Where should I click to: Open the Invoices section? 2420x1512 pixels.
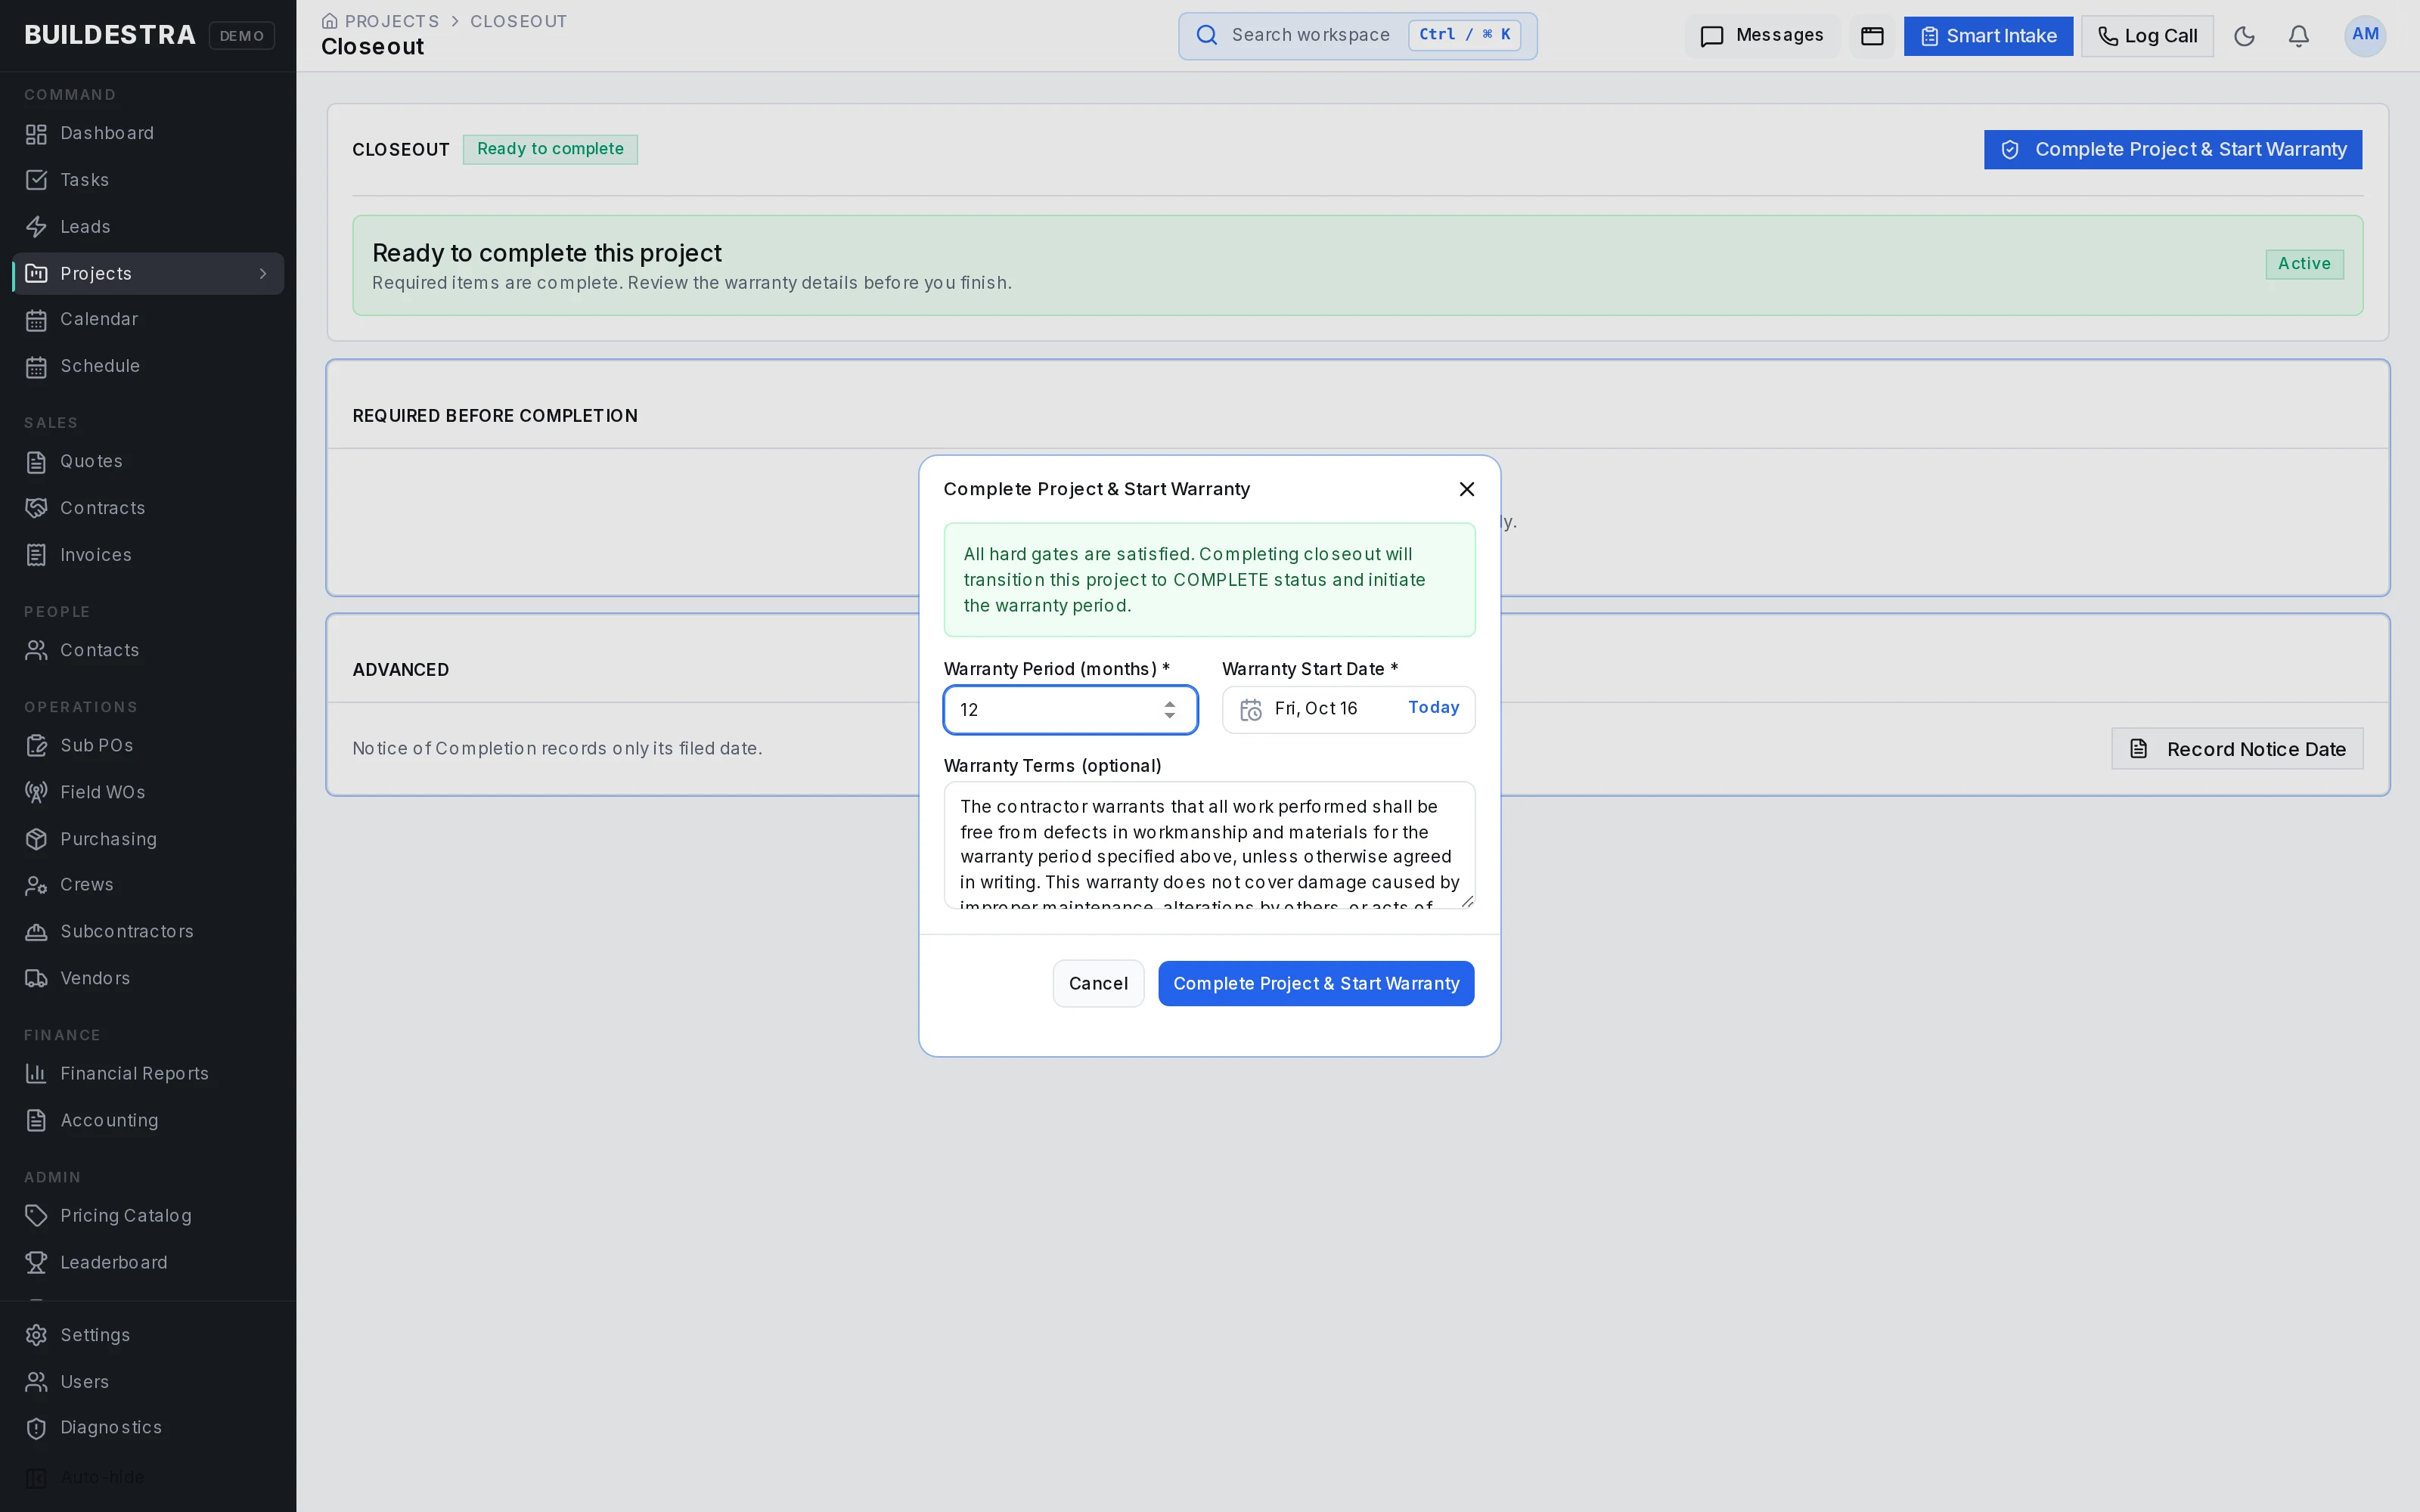coord(148,555)
